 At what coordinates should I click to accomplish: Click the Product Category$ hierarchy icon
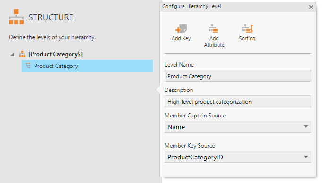tap(22, 54)
